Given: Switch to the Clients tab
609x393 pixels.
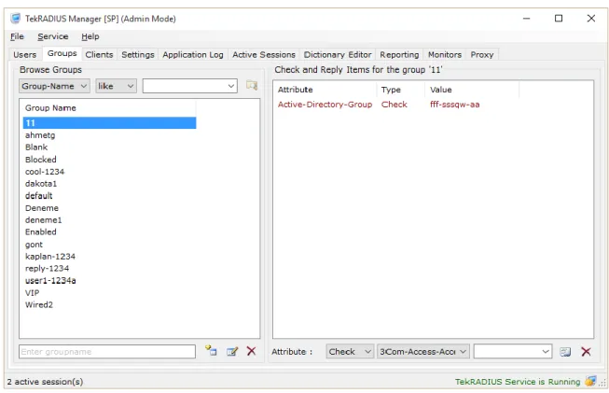Looking at the screenshot, I should 99,55.
